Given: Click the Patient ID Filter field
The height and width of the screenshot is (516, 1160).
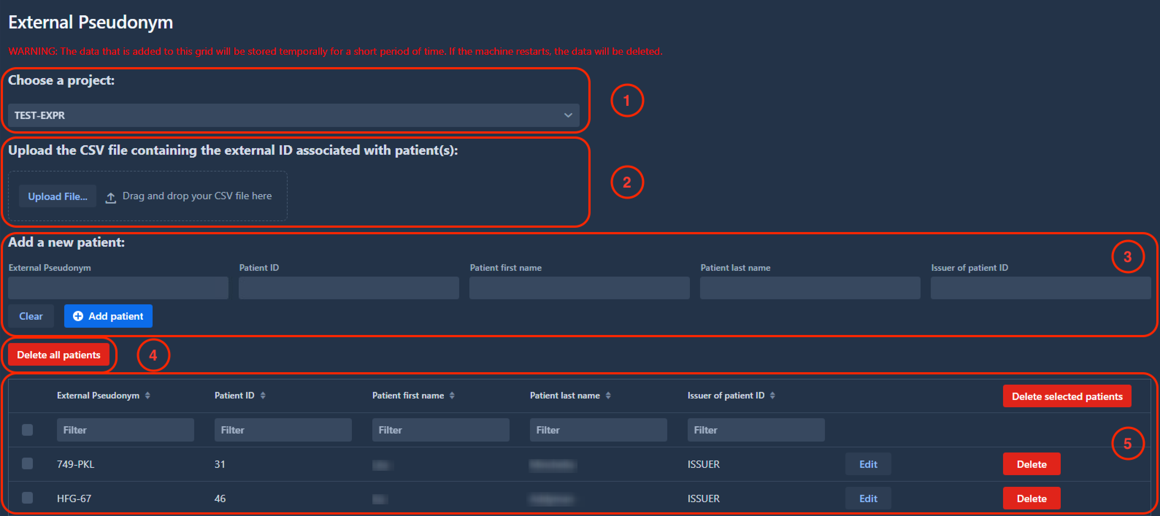Looking at the screenshot, I should pyautogui.click(x=283, y=430).
